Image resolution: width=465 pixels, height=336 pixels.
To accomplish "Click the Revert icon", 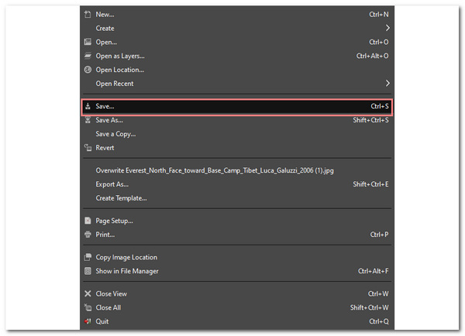I will pyautogui.click(x=88, y=148).
